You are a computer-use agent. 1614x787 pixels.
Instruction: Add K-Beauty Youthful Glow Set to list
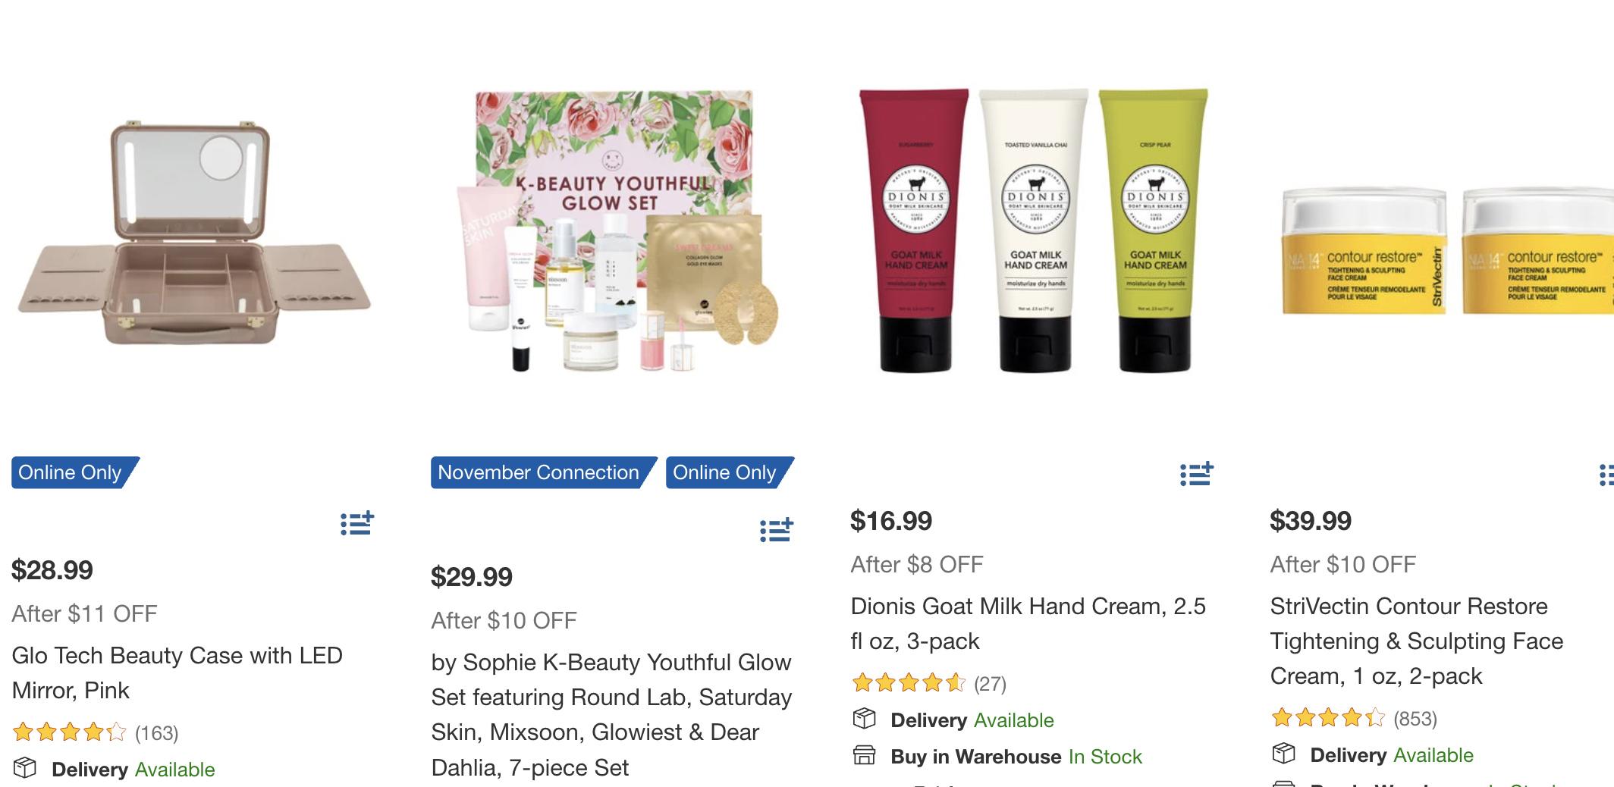pyautogui.click(x=777, y=530)
